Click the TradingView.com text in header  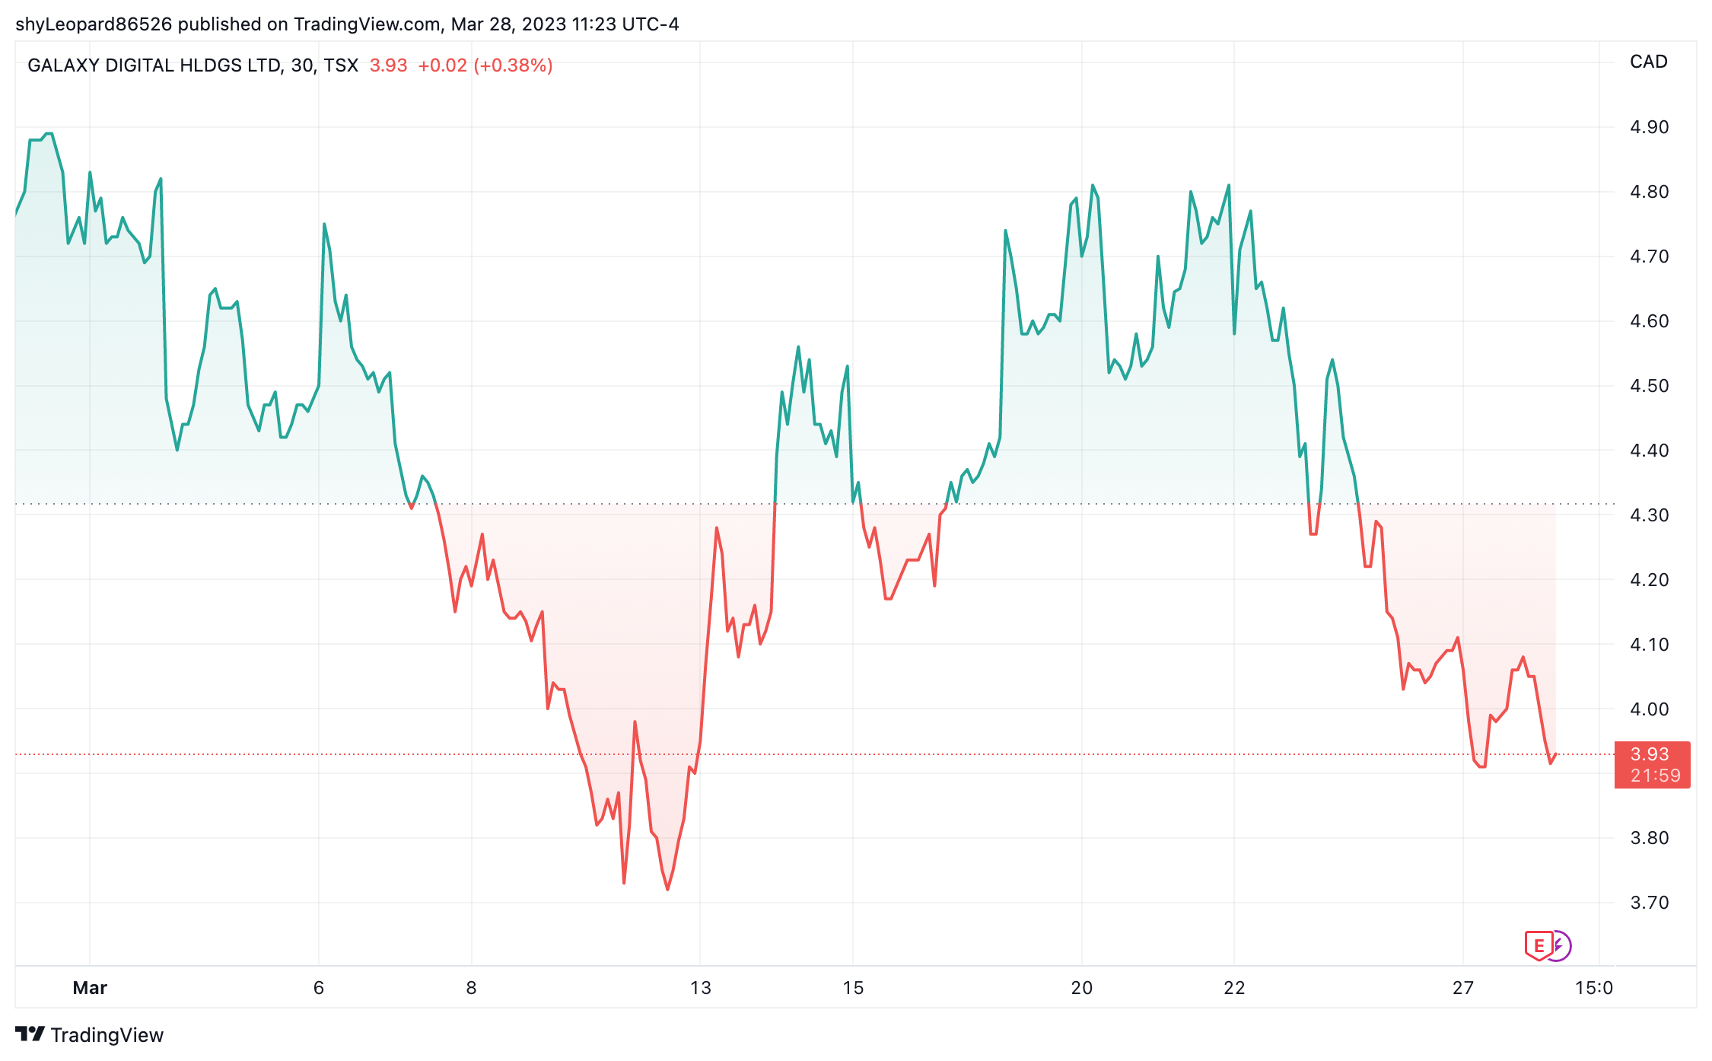[x=367, y=24]
